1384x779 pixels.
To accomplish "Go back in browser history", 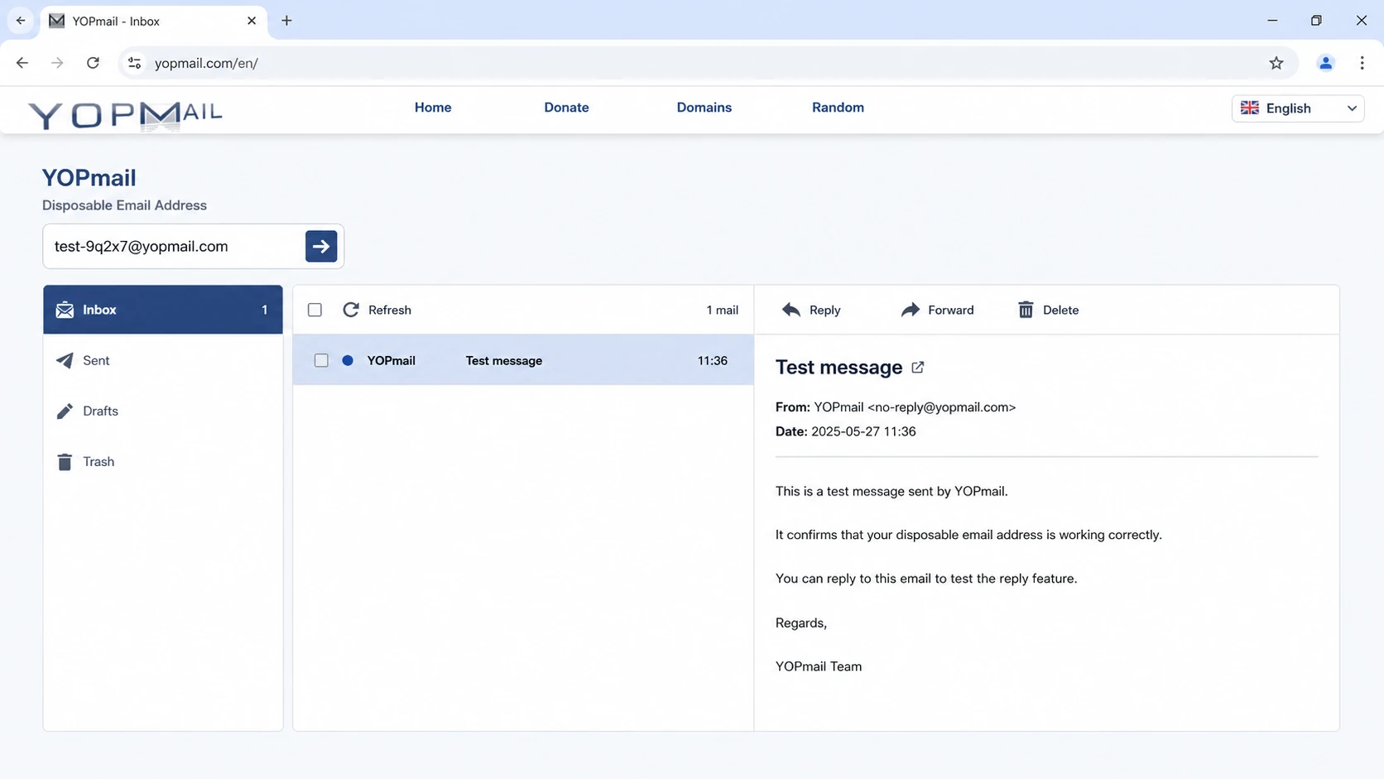I will tap(22, 63).
